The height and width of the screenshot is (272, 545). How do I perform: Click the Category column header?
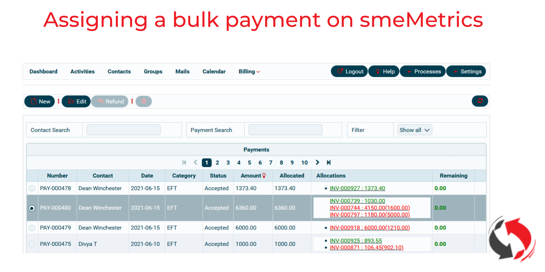point(184,175)
